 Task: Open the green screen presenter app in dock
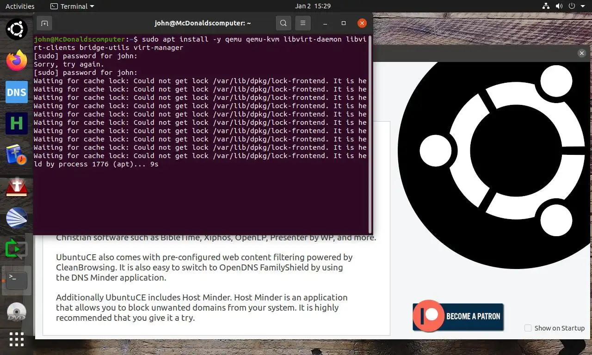pos(16,249)
